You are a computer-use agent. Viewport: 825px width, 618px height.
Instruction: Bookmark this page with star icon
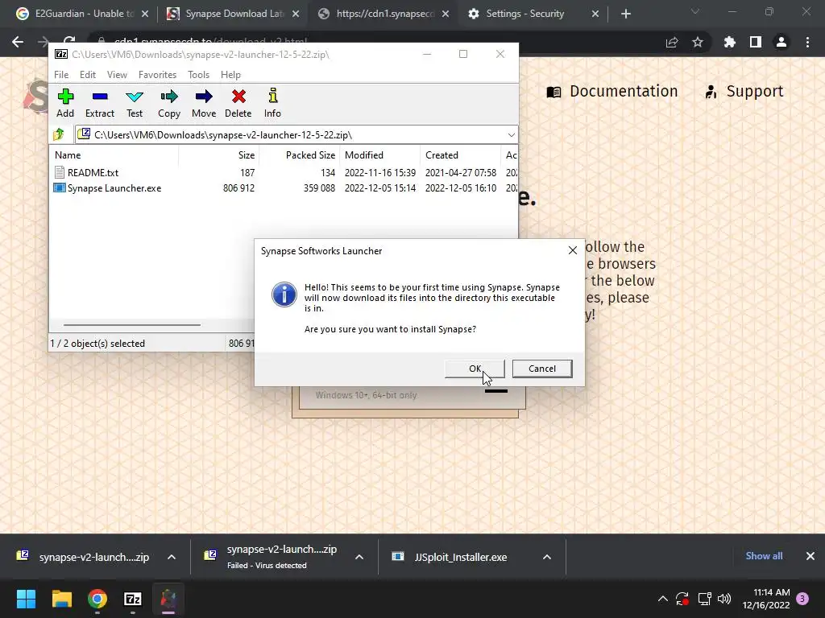coord(698,42)
